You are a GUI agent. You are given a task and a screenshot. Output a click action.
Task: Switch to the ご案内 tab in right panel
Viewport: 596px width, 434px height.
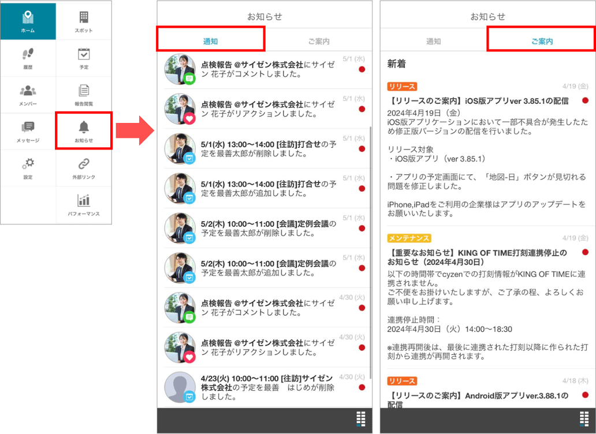click(542, 41)
